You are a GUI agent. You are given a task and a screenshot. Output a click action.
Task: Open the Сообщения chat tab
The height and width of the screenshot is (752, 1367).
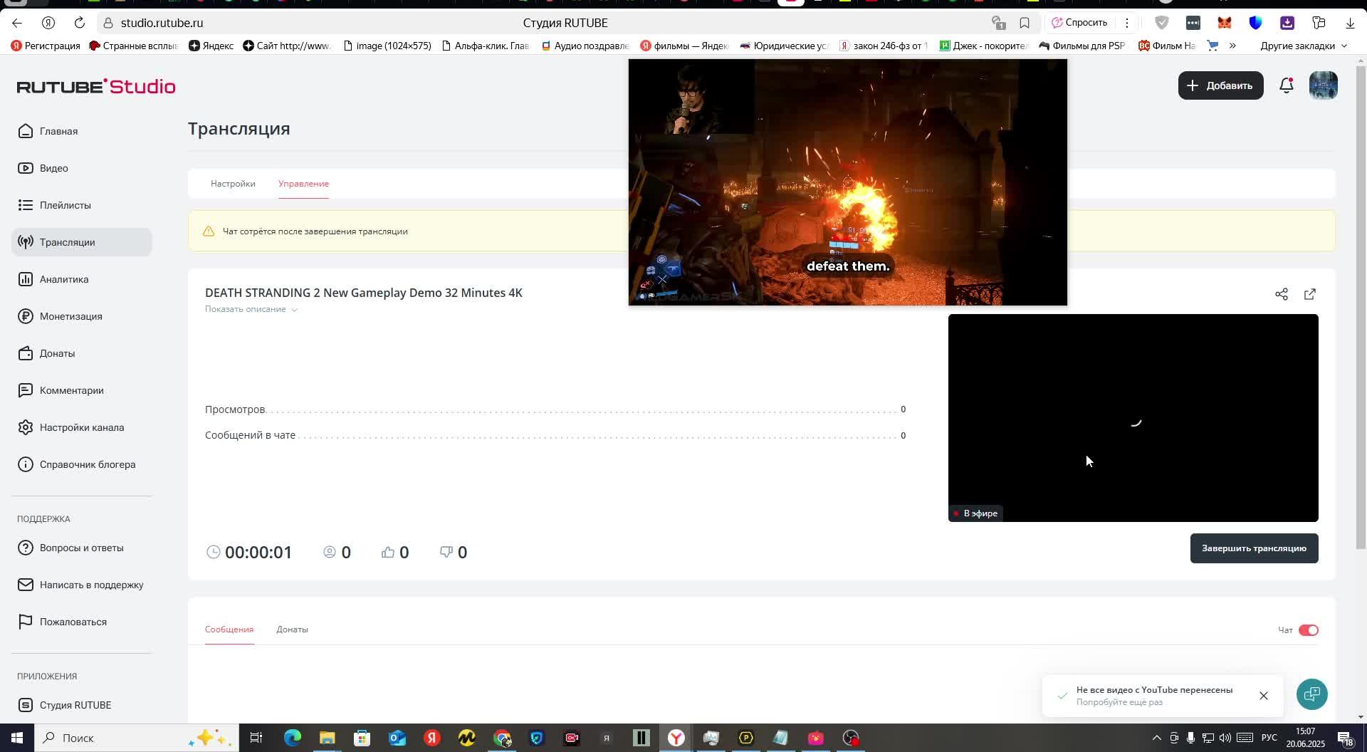(229, 630)
